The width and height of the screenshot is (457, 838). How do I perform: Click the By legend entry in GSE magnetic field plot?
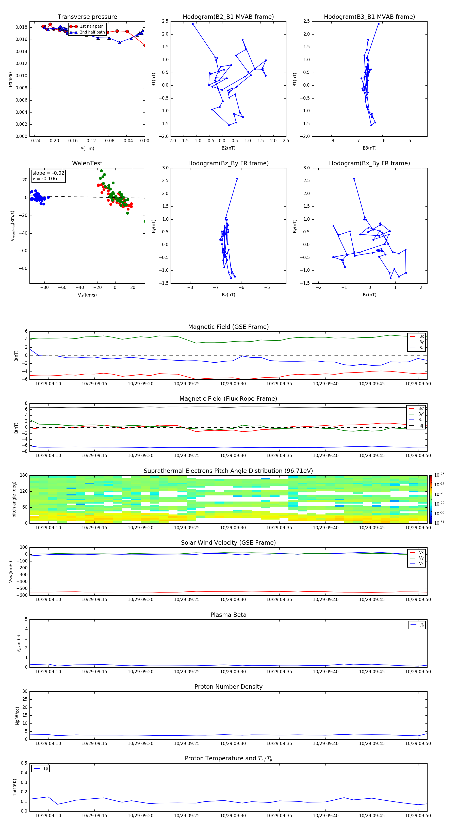[x=417, y=342]
